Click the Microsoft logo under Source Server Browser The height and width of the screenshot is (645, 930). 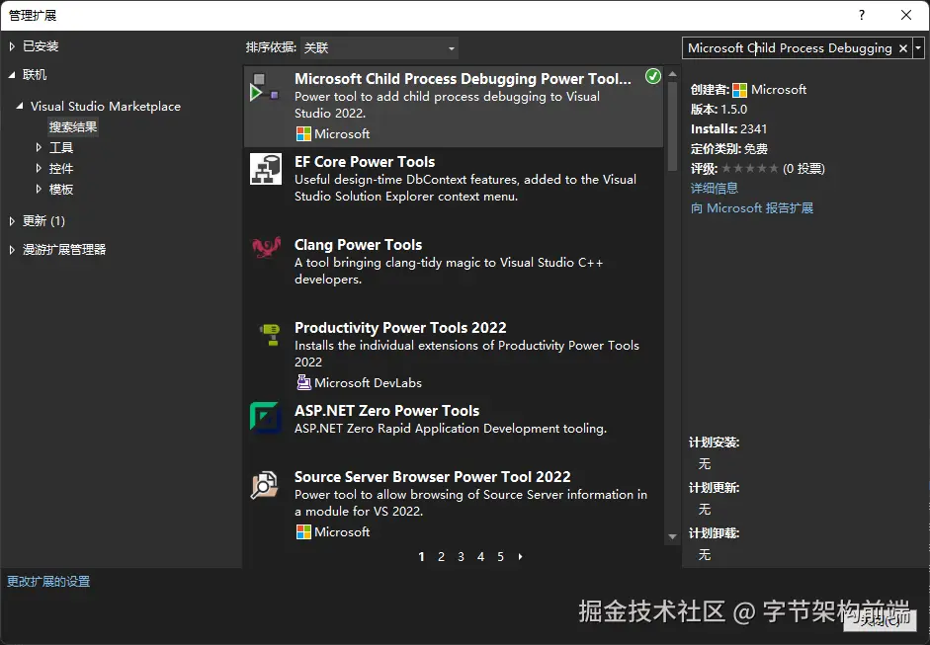click(x=303, y=532)
